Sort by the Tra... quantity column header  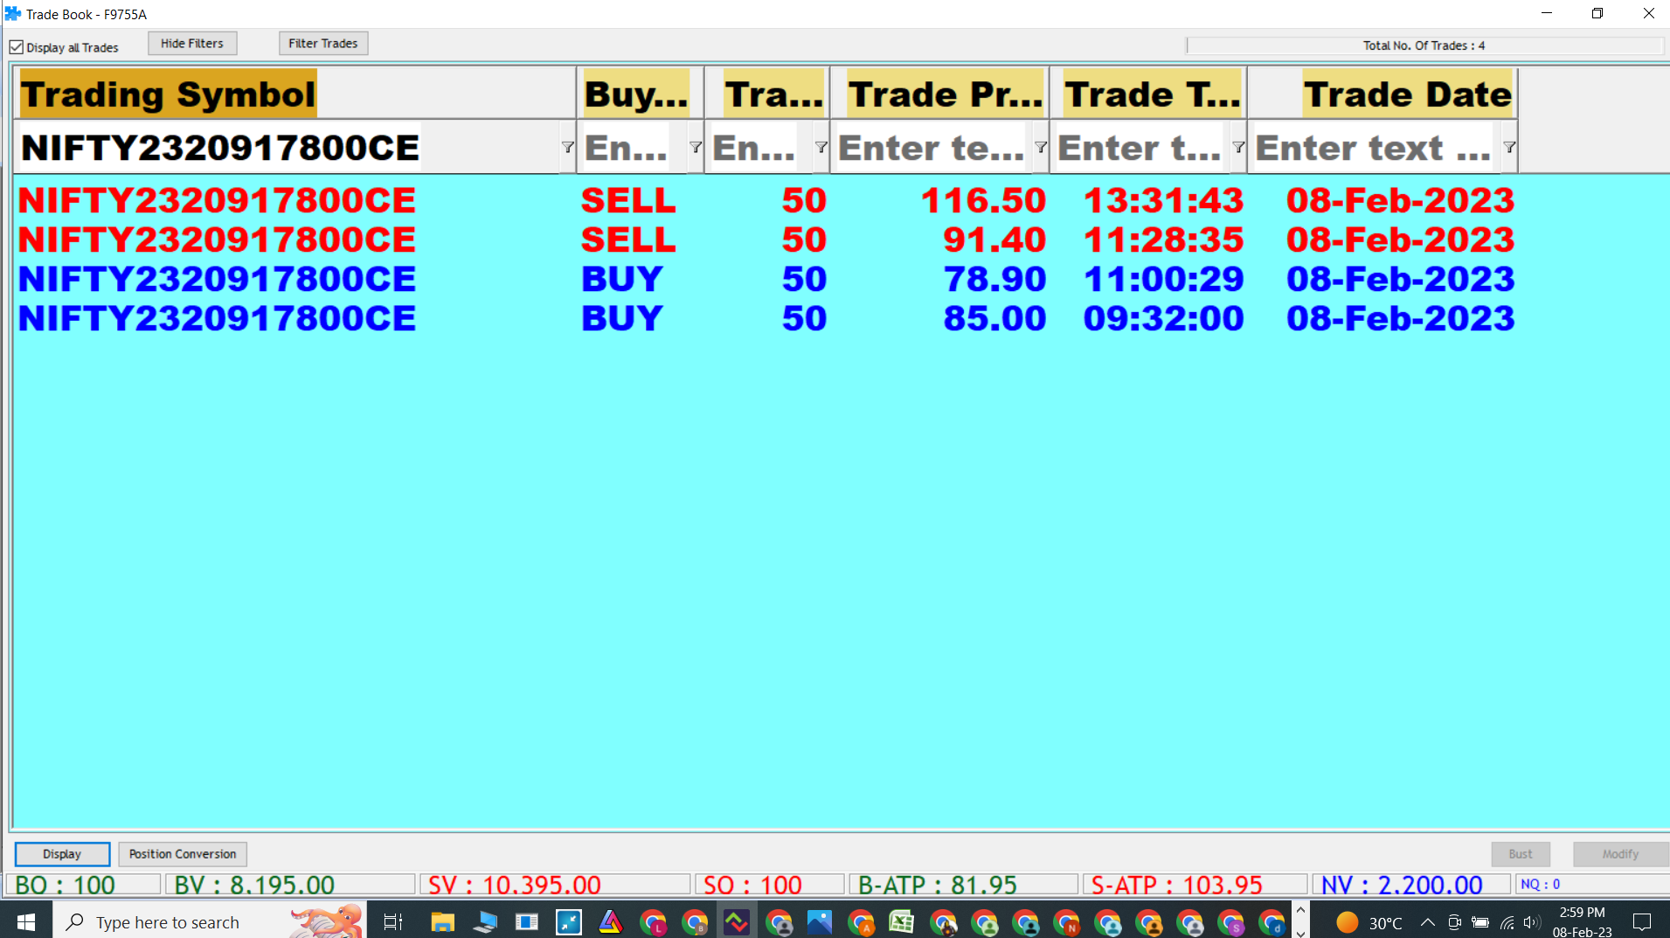[x=767, y=94]
